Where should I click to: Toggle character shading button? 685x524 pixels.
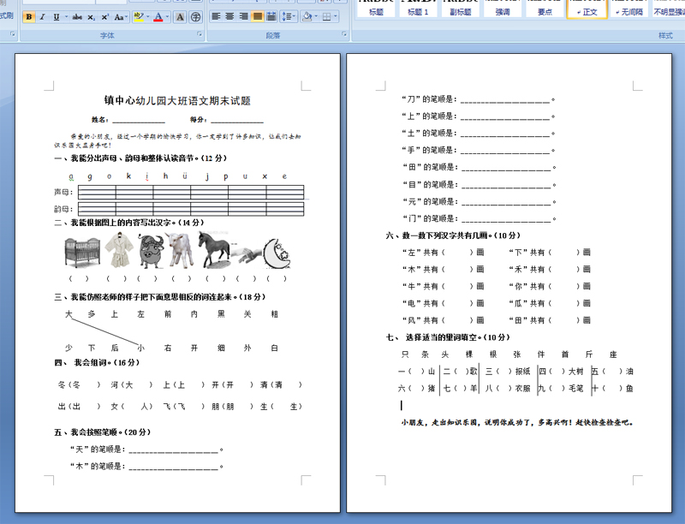(x=180, y=17)
